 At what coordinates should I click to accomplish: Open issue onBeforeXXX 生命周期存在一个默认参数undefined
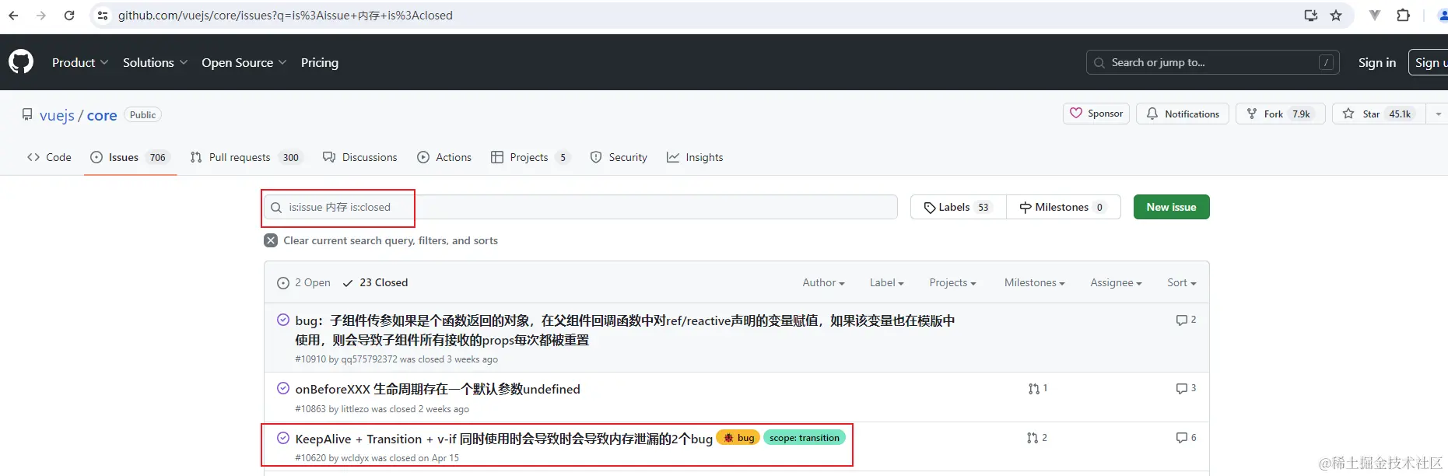(x=437, y=389)
